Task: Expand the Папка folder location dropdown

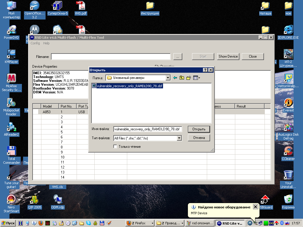Action: 168,78
